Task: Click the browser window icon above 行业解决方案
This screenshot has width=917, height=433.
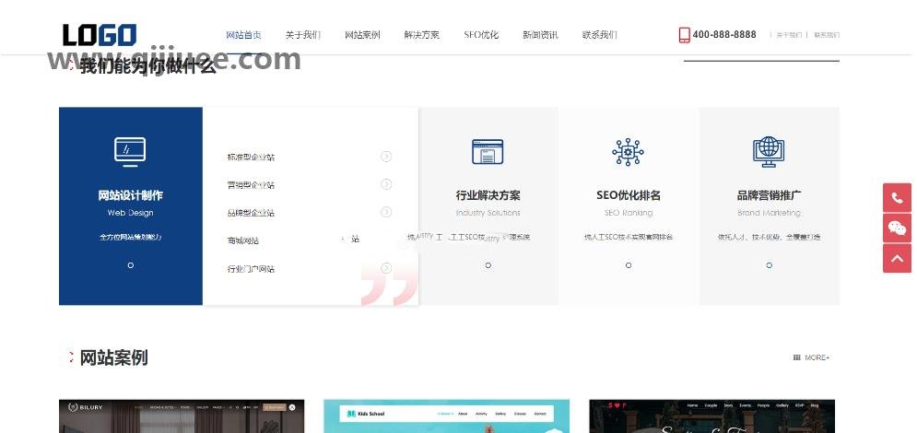Action: (488, 152)
